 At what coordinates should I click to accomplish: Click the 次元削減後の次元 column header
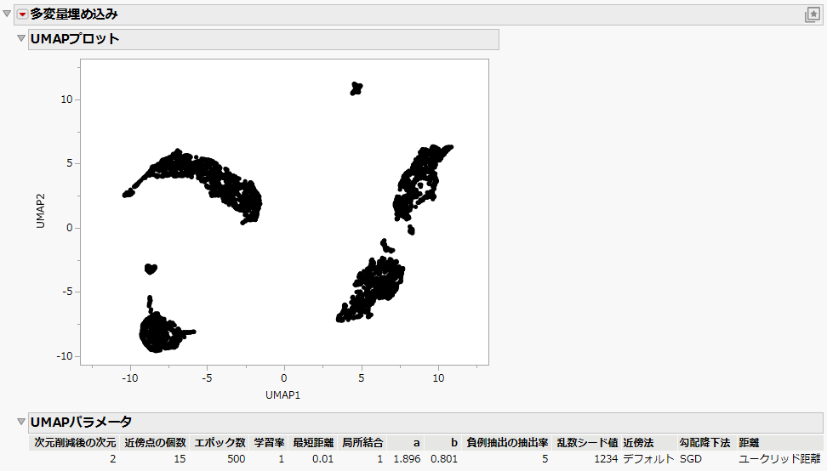[75, 443]
